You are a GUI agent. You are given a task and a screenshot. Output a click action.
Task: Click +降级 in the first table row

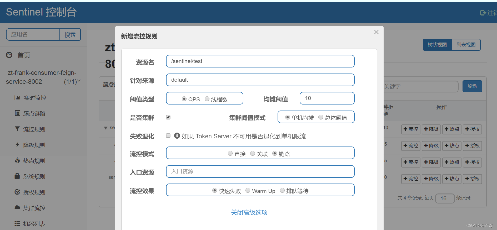[431, 129]
